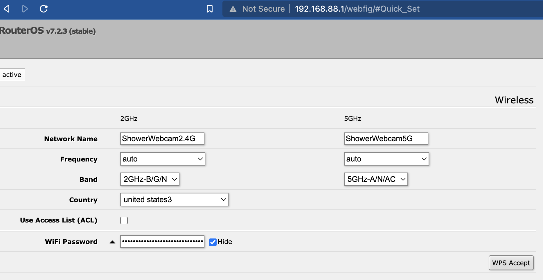Click the Not Secure warning triangle icon
The image size is (543, 280).
232,9
